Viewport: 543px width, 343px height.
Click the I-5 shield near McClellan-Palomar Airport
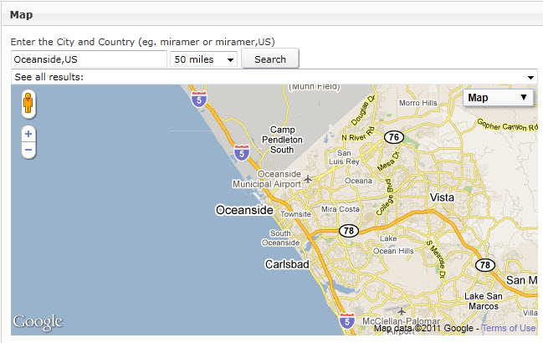(x=347, y=321)
